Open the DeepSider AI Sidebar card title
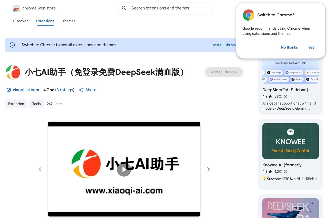This screenshot has height=218, width=328. pos(287,90)
